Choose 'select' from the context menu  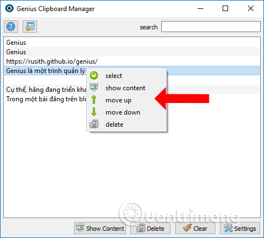[x=126, y=76]
